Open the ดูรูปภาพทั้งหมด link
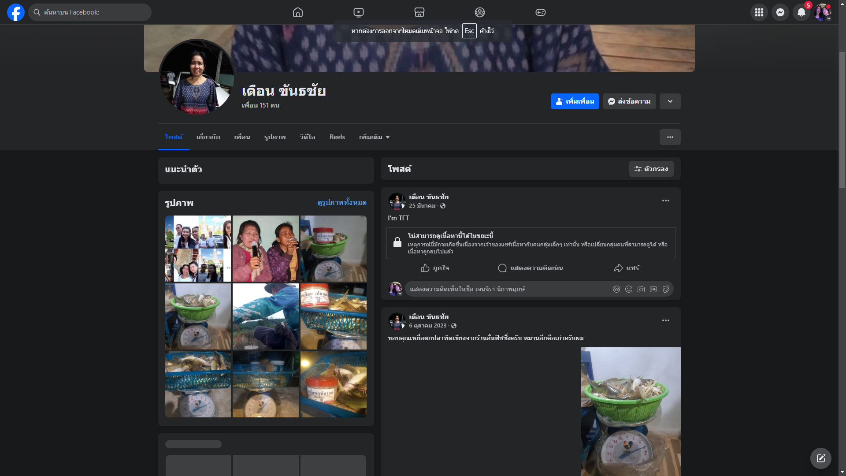 click(342, 202)
